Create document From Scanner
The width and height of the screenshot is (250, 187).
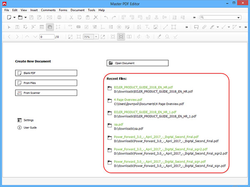point(46,93)
